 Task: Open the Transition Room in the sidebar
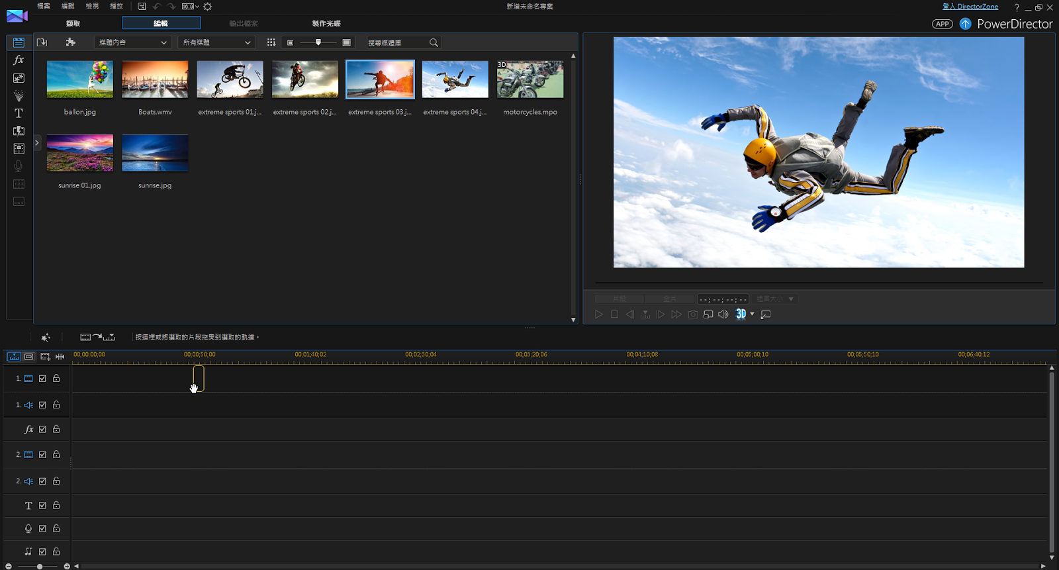click(x=19, y=131)
